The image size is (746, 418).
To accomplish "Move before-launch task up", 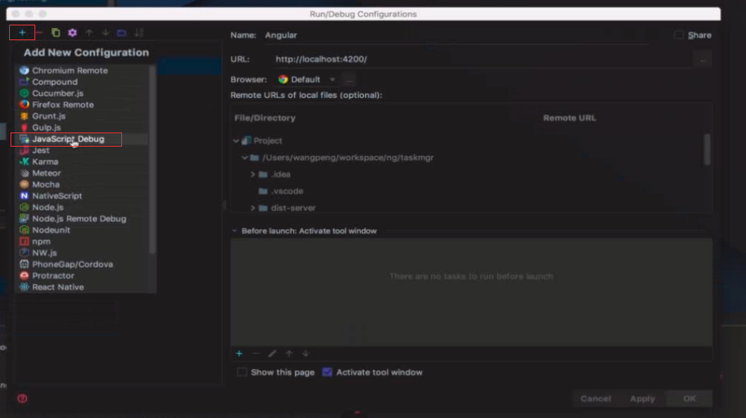I will (x=289, y=354).
